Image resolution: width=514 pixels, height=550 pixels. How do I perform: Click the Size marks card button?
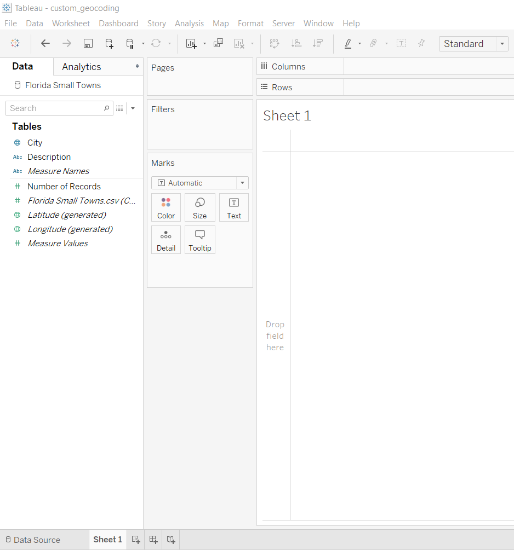tap(200, 207)
